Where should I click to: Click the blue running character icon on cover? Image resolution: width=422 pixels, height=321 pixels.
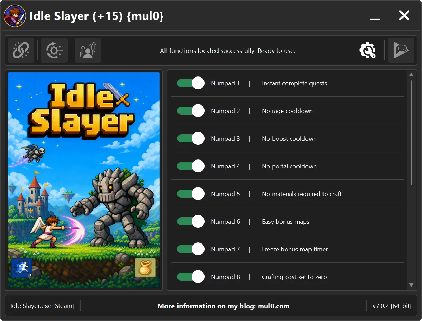[22, 267]
